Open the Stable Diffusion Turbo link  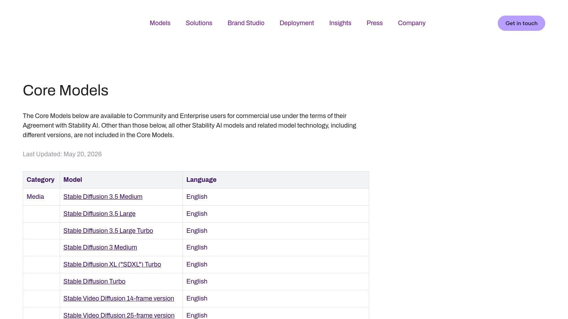(94, 281)
